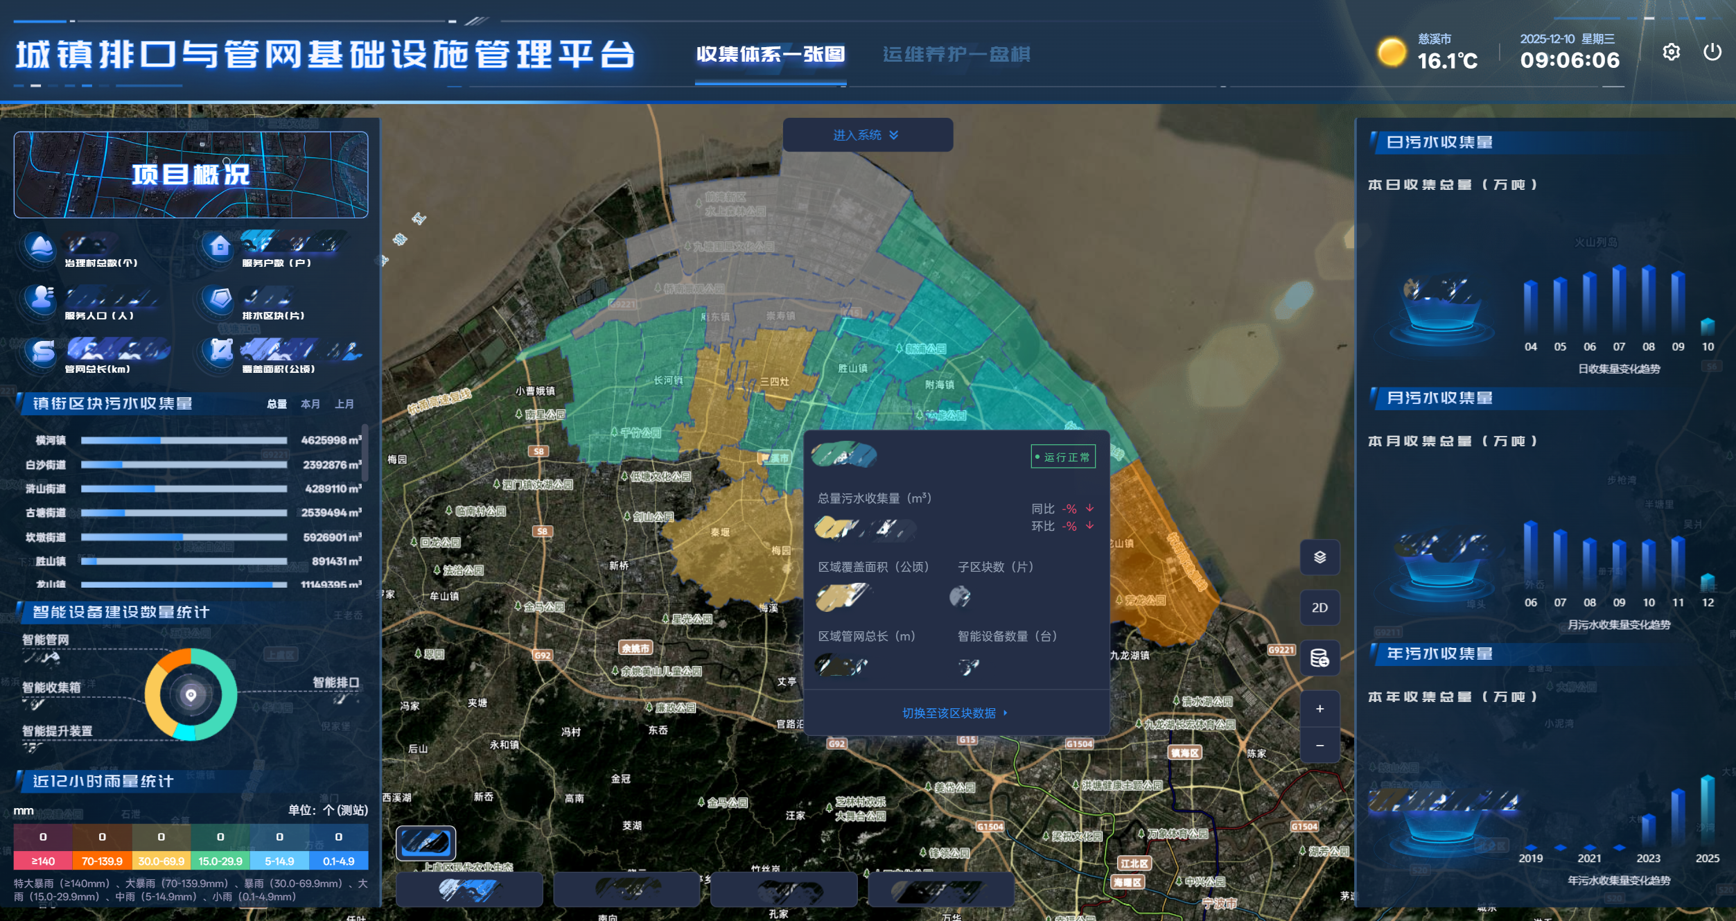This screenshot has width=1736, height=921.
Task: Toggle the 2D map view
Action: (x=1319, y=608)
